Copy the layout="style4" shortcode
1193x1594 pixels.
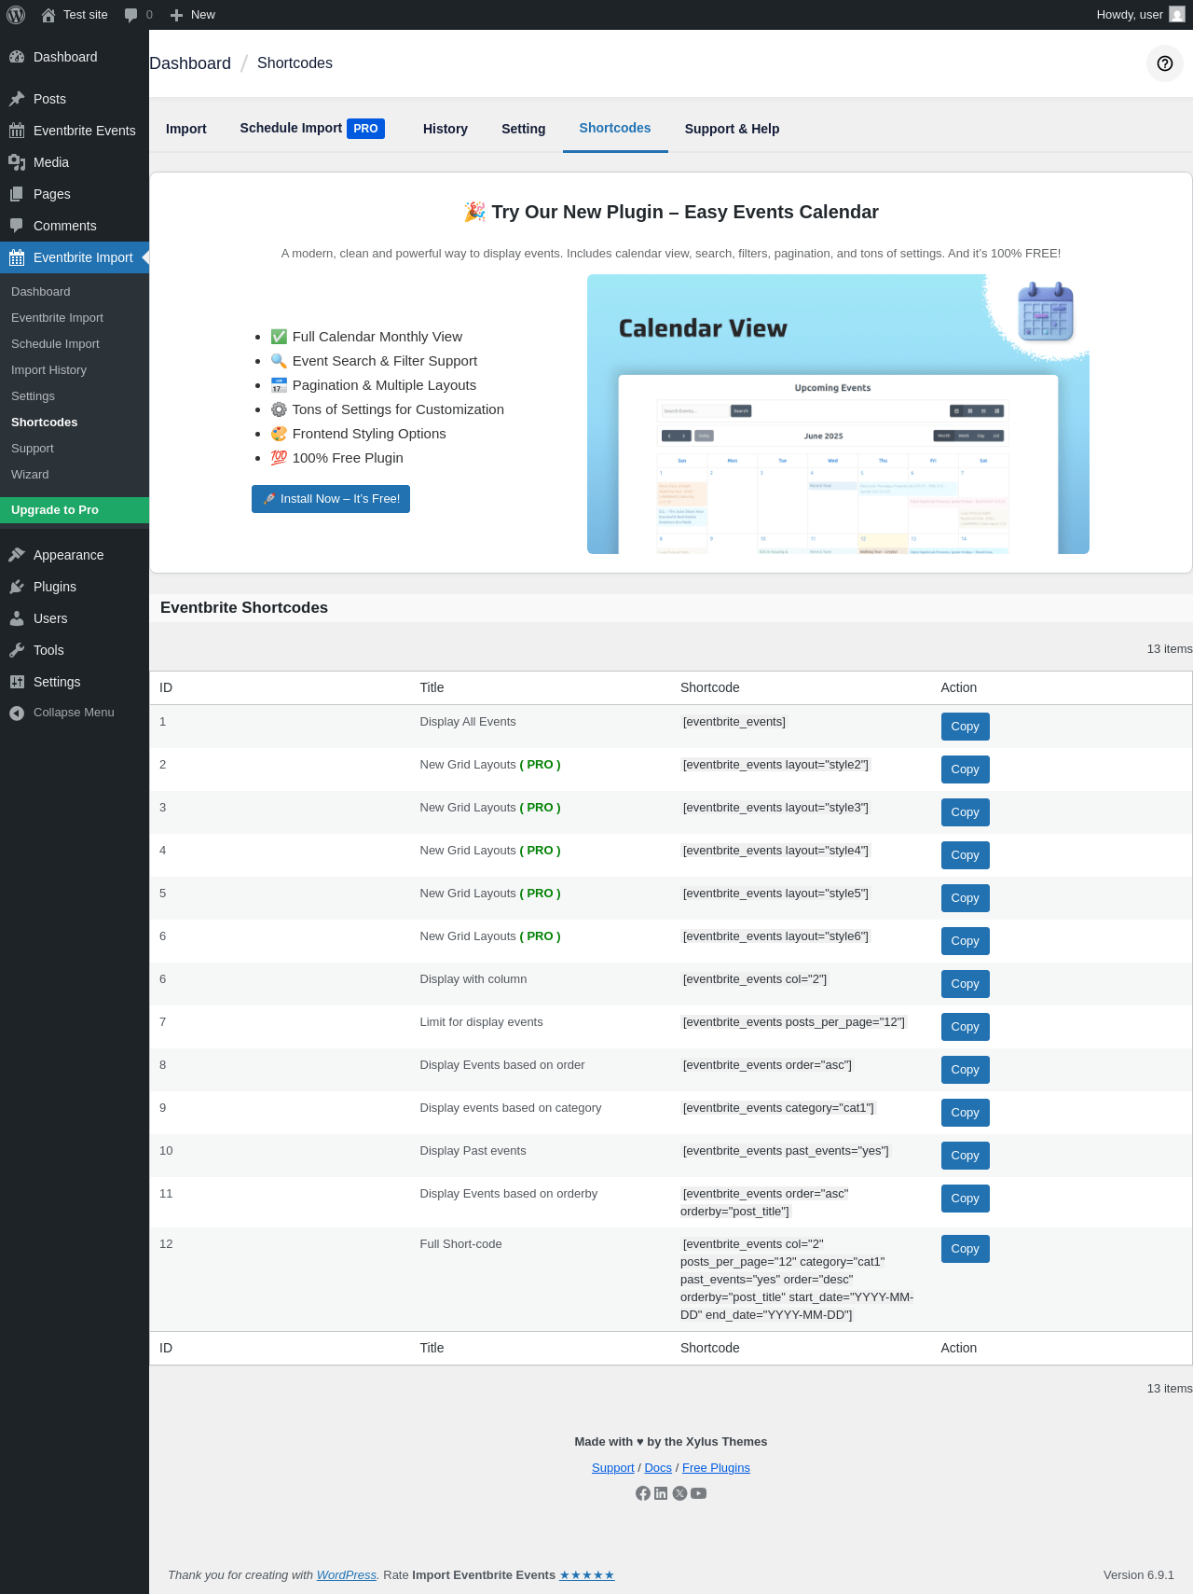(x=965, y=855)
